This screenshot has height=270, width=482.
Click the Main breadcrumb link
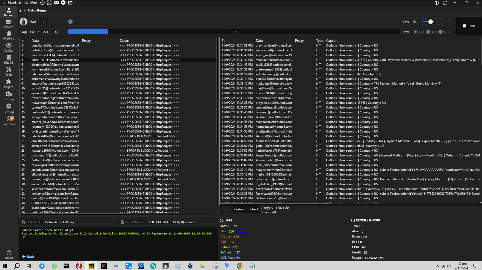click(x=31, y=10)
